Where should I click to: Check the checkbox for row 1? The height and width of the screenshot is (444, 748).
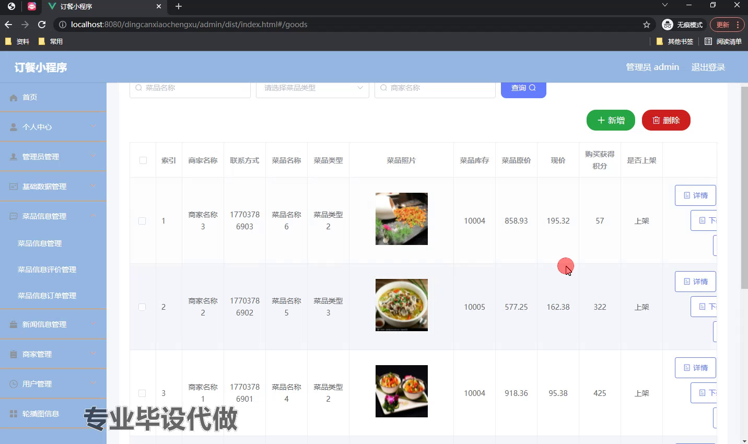(x=142, y=221)
